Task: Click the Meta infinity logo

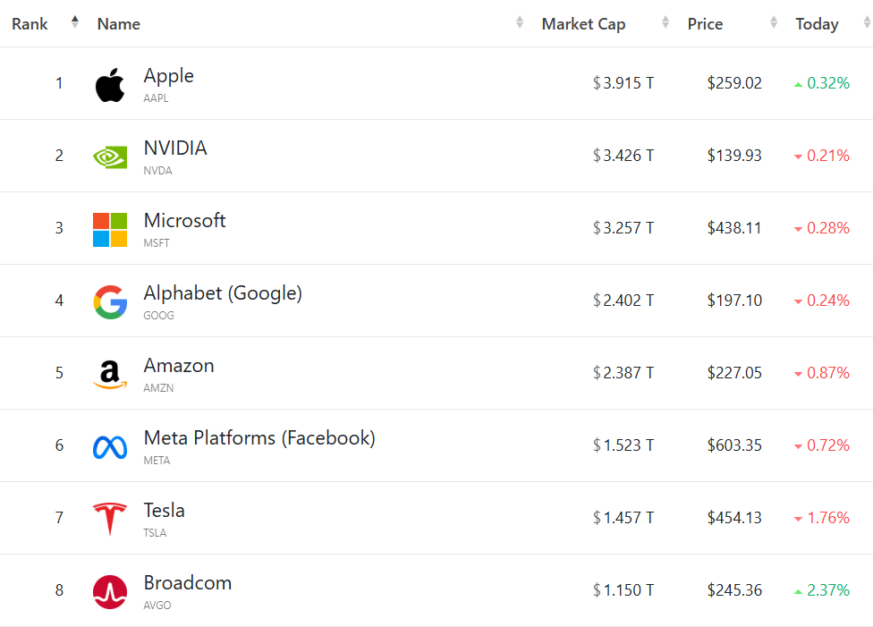Action: click(x=110, y=446)
